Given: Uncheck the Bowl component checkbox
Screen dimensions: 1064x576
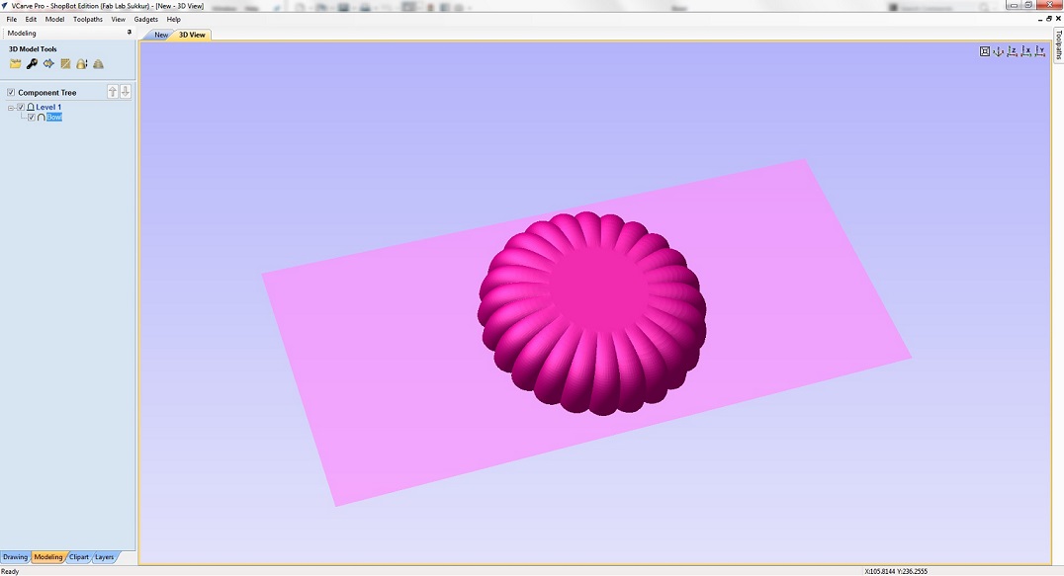Looking at the screenshot, I should pyautogui.click(x=32, y=118).
